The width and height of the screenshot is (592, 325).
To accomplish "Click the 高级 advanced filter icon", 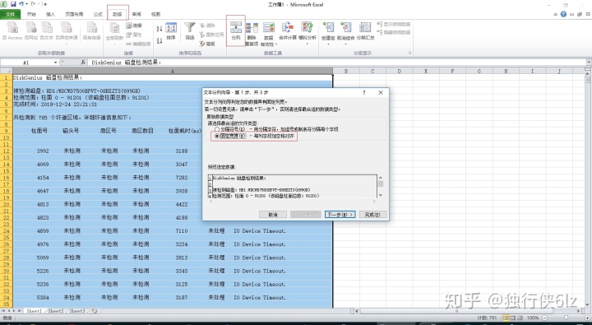I will click(202, 44).
